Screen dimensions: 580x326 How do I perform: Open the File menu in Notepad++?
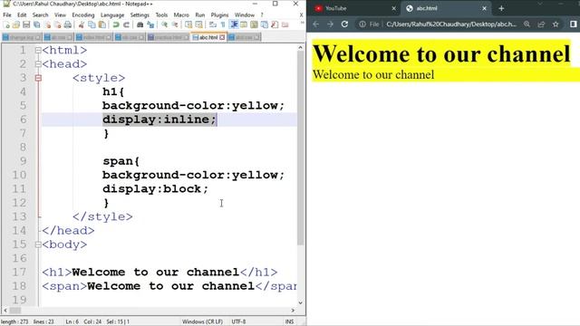(7, 14)
